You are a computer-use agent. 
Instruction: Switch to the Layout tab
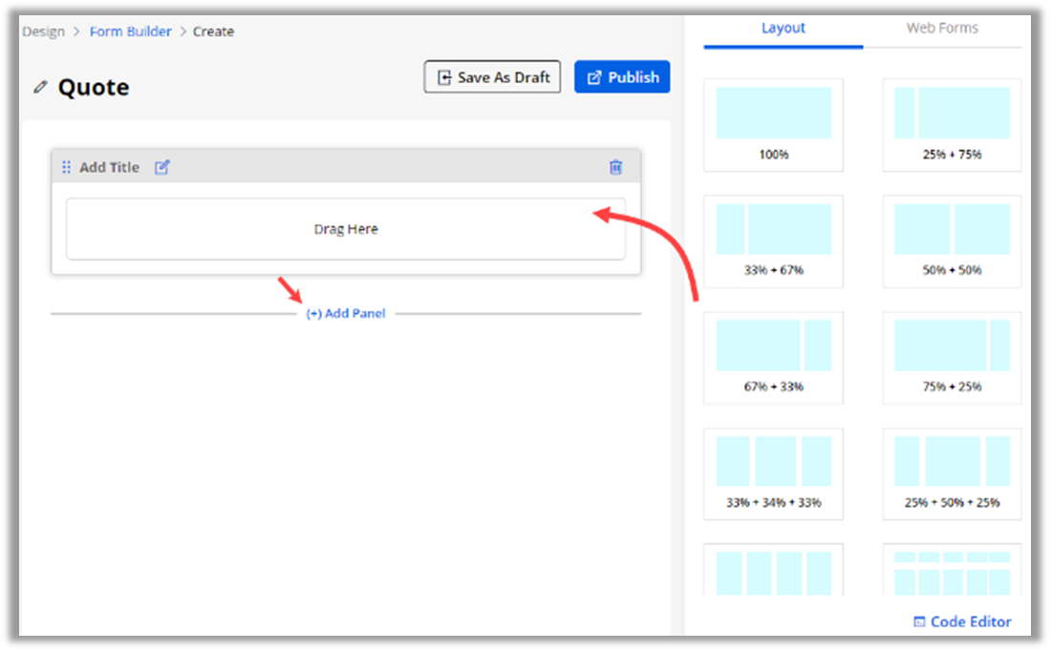pos(783,29)
